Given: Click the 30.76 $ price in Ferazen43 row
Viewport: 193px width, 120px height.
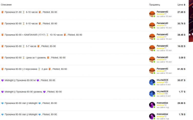Looking at the screenshot, I should pyautogui.click(x=181, y=24).
